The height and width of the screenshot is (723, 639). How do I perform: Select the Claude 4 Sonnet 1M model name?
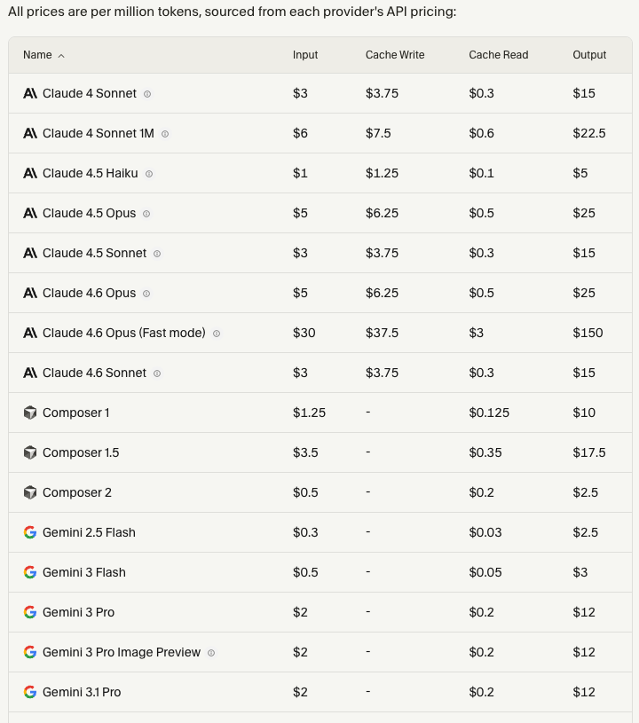pyautogui.click(x=99, y=133)
